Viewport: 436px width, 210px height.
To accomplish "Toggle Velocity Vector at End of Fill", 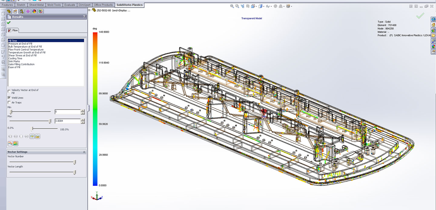I will (x=9, y=91).
